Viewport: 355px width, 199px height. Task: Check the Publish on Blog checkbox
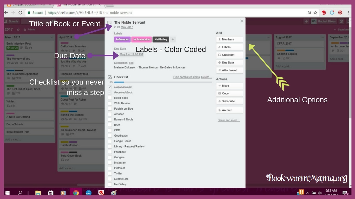(110, 109)
